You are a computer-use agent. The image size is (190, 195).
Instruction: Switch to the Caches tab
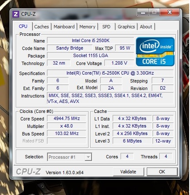tap(42, 27)
